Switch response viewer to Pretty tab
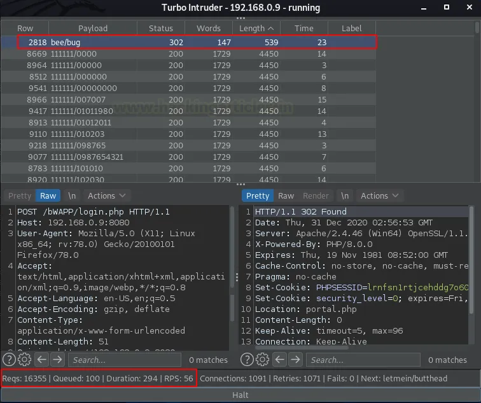The image size is (481, 403). click(258, 196)
